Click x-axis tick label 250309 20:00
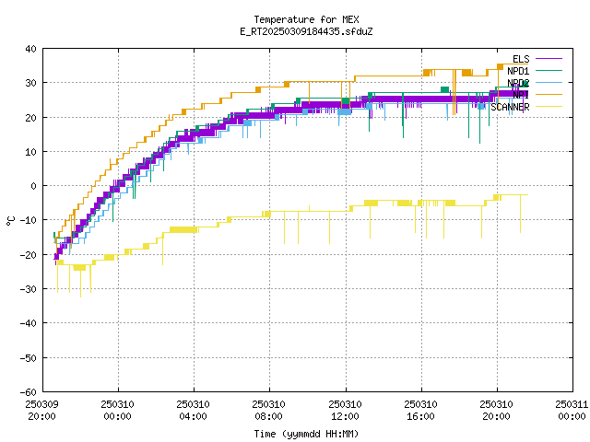 pos(41,411)
